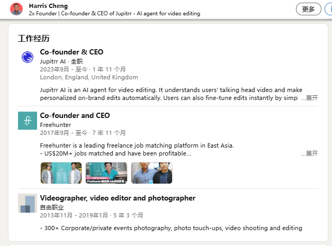The height and width of the screenshot is (246, 332).
Task: Click the 2x Founder headline text
Action: click(114, 14)
